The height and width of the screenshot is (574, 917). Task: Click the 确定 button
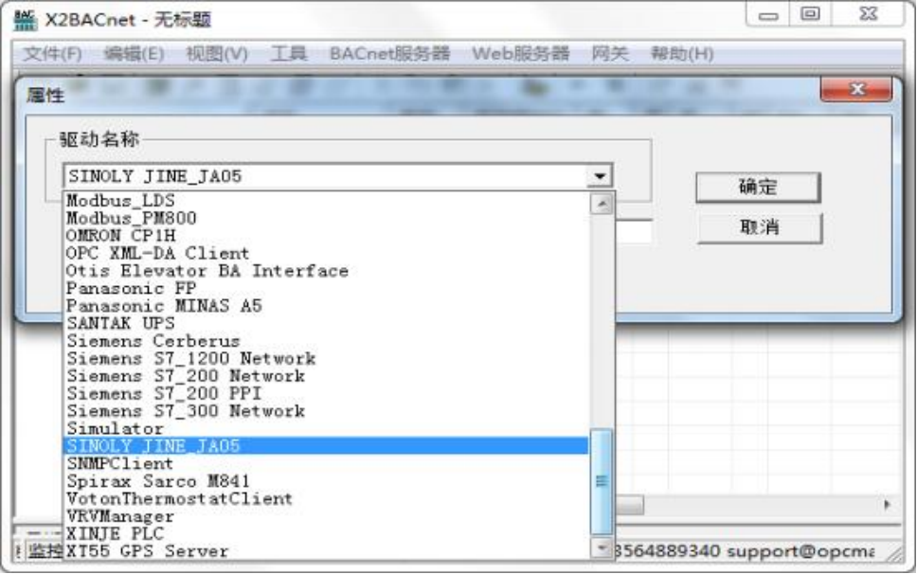[x=758, y=187]
